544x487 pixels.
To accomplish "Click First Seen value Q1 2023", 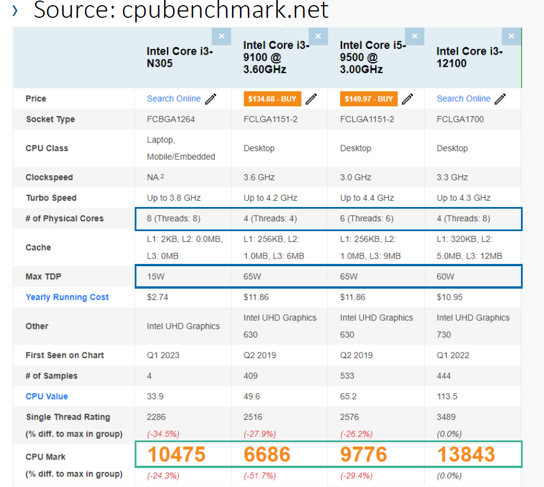I will pyautogui.click(x=163, y=355).
